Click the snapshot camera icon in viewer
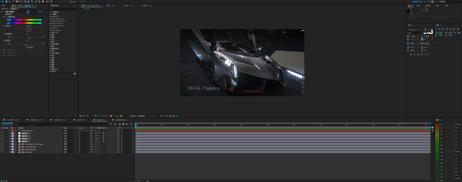This screenshot has height=182, width=462. [111, 116]
